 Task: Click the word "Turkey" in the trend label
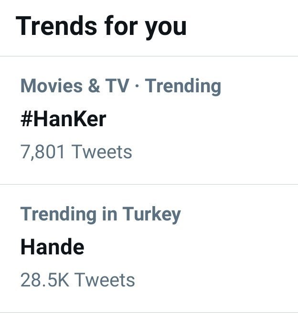coord(152,214)
